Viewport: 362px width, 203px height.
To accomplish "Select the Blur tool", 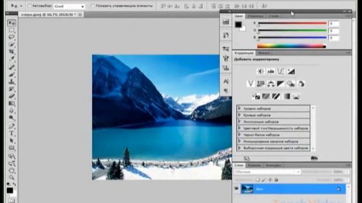I will click(11, 111).
